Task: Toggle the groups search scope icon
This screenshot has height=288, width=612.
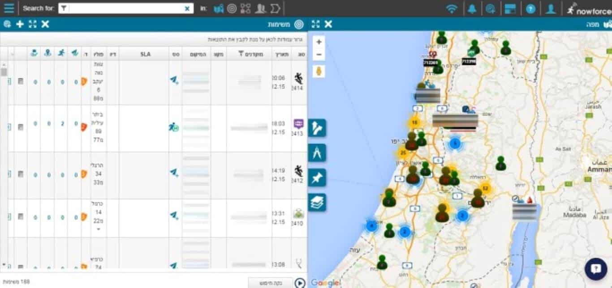Action: click(246, 8)
